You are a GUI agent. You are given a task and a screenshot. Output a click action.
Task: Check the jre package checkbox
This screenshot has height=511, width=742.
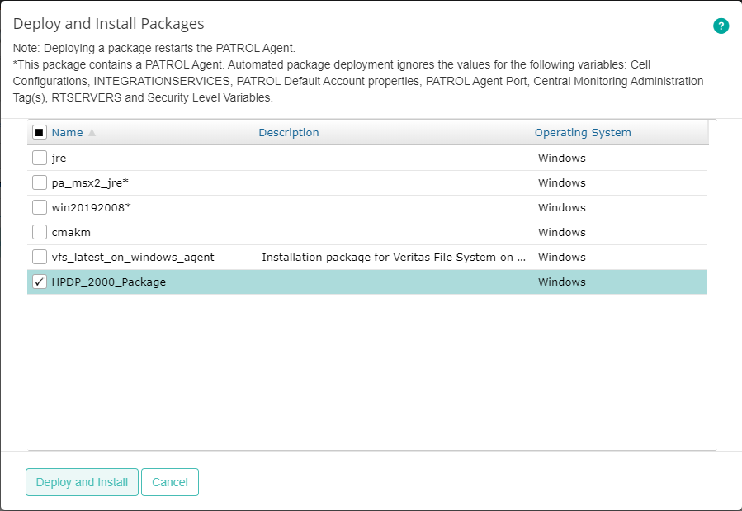pos(37,157)
